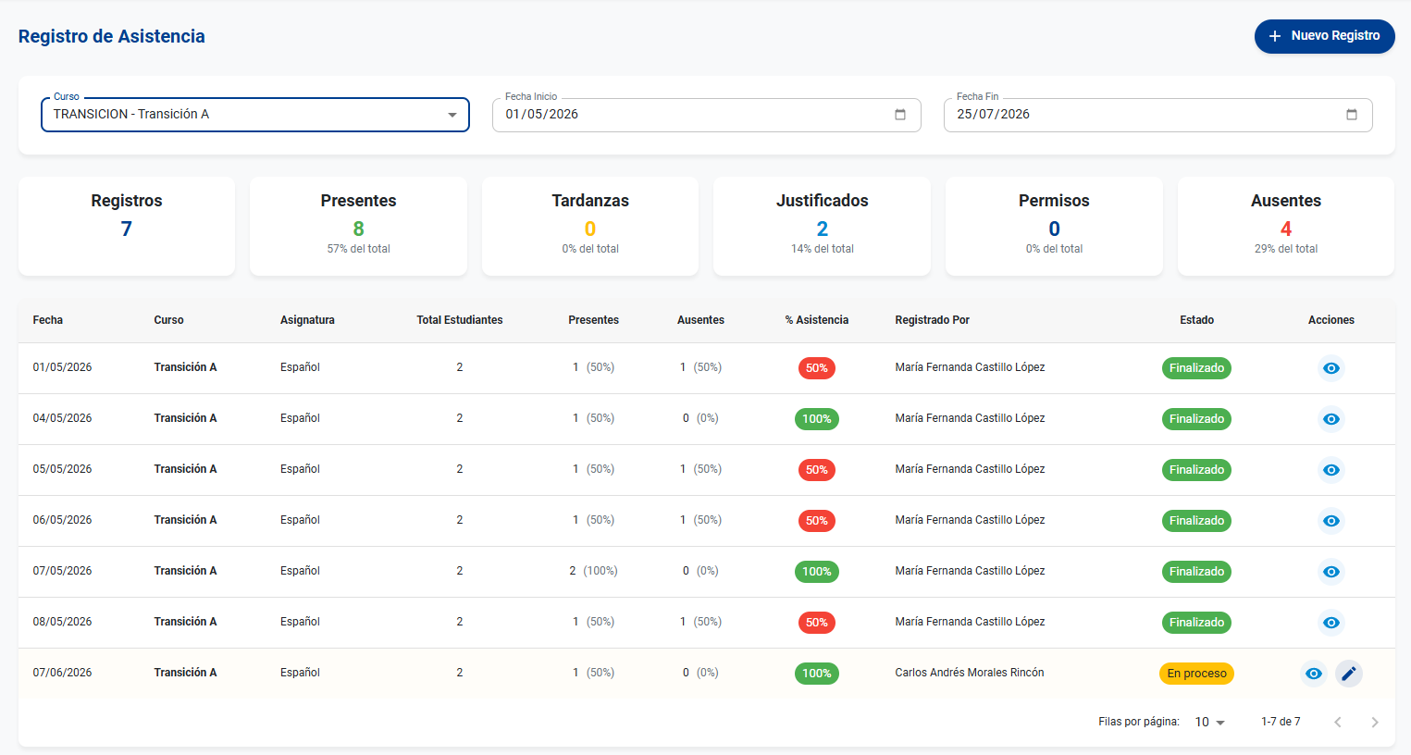Viewport: 1411px width, 755px height.
Task: Open the eye icon for 05/05/2026 row
Action: [1331, 470]
